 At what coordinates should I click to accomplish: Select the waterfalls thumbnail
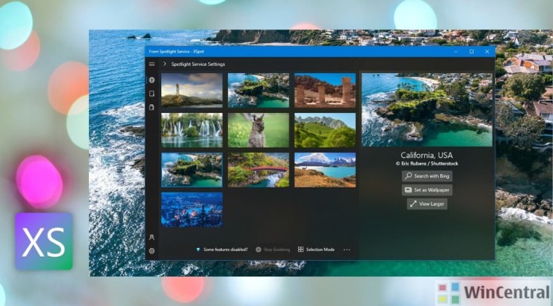click(x=191, y=130)
